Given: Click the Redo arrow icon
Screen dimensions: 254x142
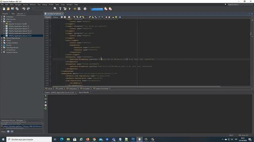Looking at the screenshot, I should click(x=28, y=9).
